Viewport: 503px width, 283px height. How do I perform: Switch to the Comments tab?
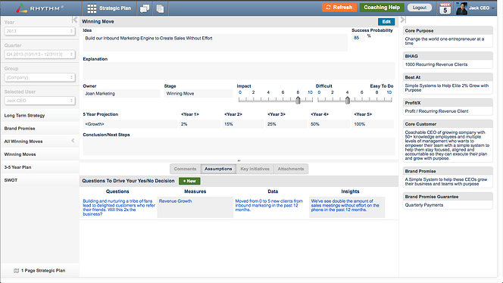[x=185, y=169]
